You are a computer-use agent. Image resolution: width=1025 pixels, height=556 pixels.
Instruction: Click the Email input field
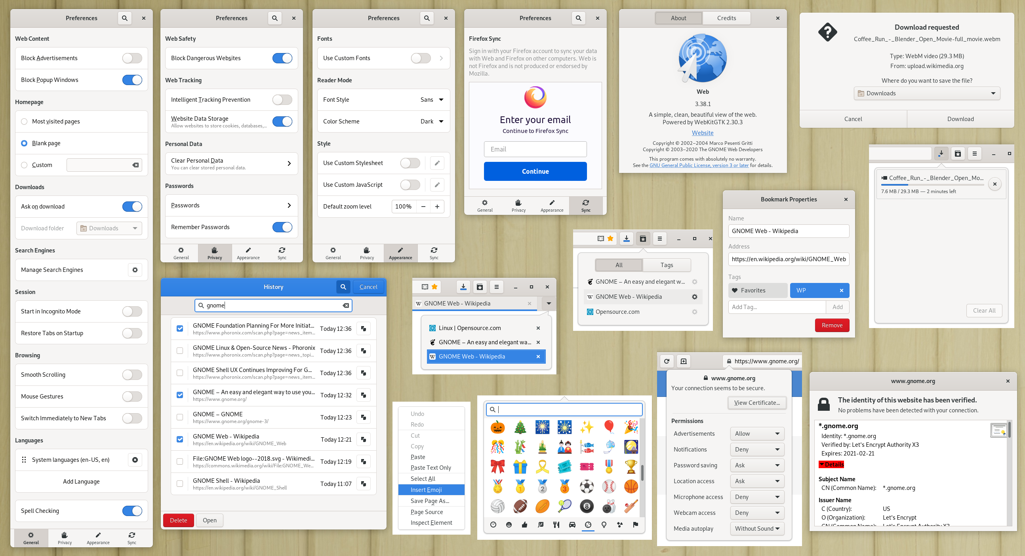pyautogui.click(x=535, y=149)
